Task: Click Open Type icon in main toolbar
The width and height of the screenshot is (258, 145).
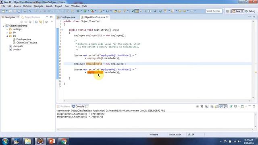Action: [x=115, y=11]
